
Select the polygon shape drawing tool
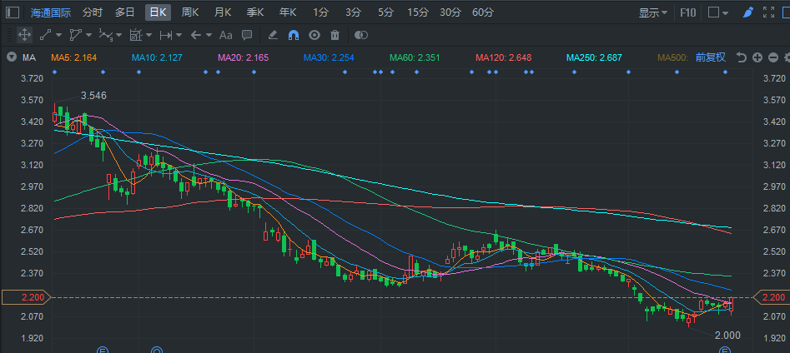(76, 35)
